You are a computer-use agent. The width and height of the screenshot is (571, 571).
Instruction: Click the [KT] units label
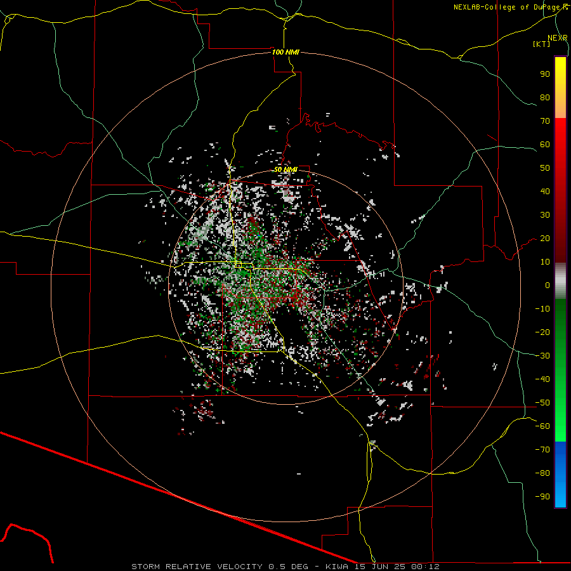coord(541,44)
